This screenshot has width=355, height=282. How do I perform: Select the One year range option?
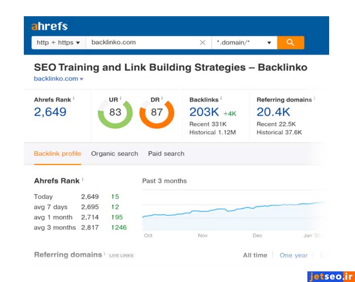click(294, 255)
